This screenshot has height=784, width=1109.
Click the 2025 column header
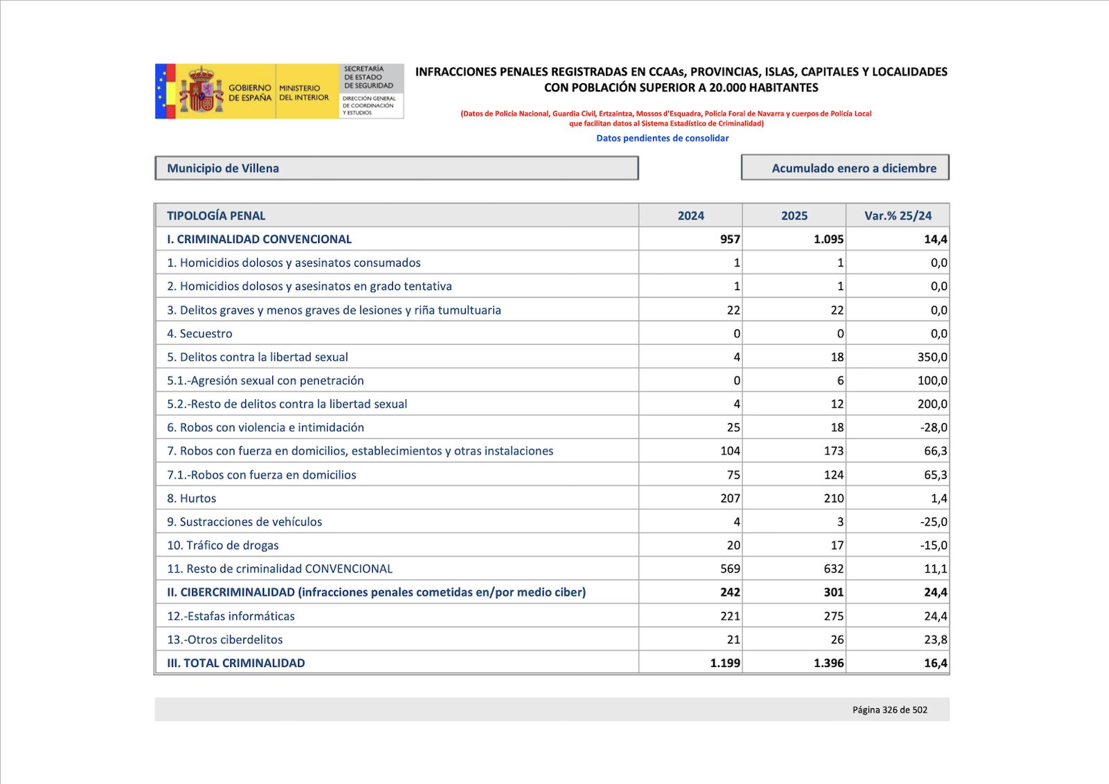click(x=794, y=215)
